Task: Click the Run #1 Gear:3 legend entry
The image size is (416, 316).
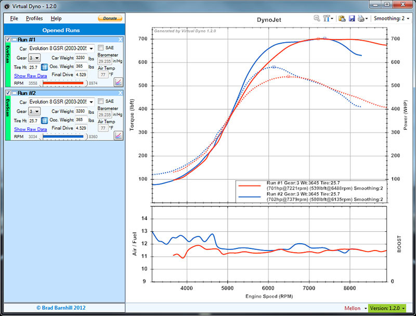Action: [x=324, y=186]
